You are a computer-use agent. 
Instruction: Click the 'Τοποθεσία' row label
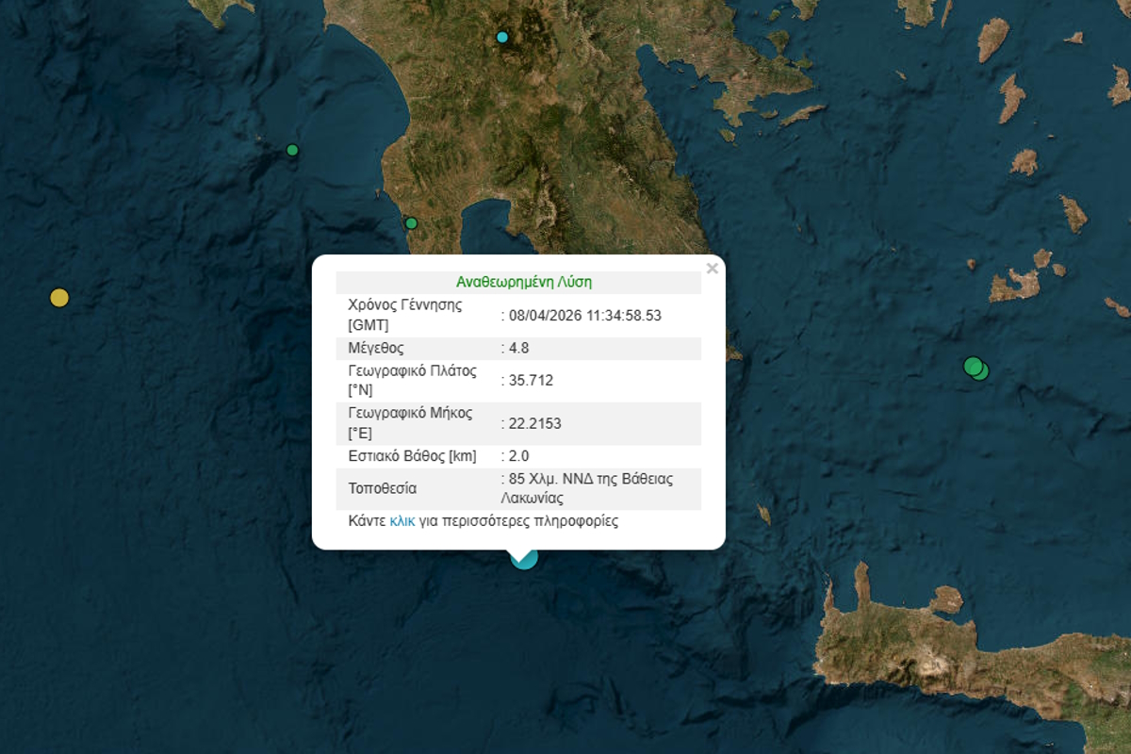click(382, 488)
